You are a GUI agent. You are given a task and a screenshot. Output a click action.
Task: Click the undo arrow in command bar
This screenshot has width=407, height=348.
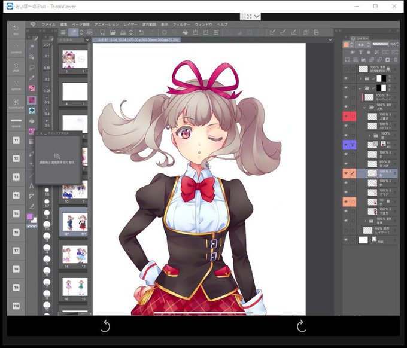click(x=141, y=32)
